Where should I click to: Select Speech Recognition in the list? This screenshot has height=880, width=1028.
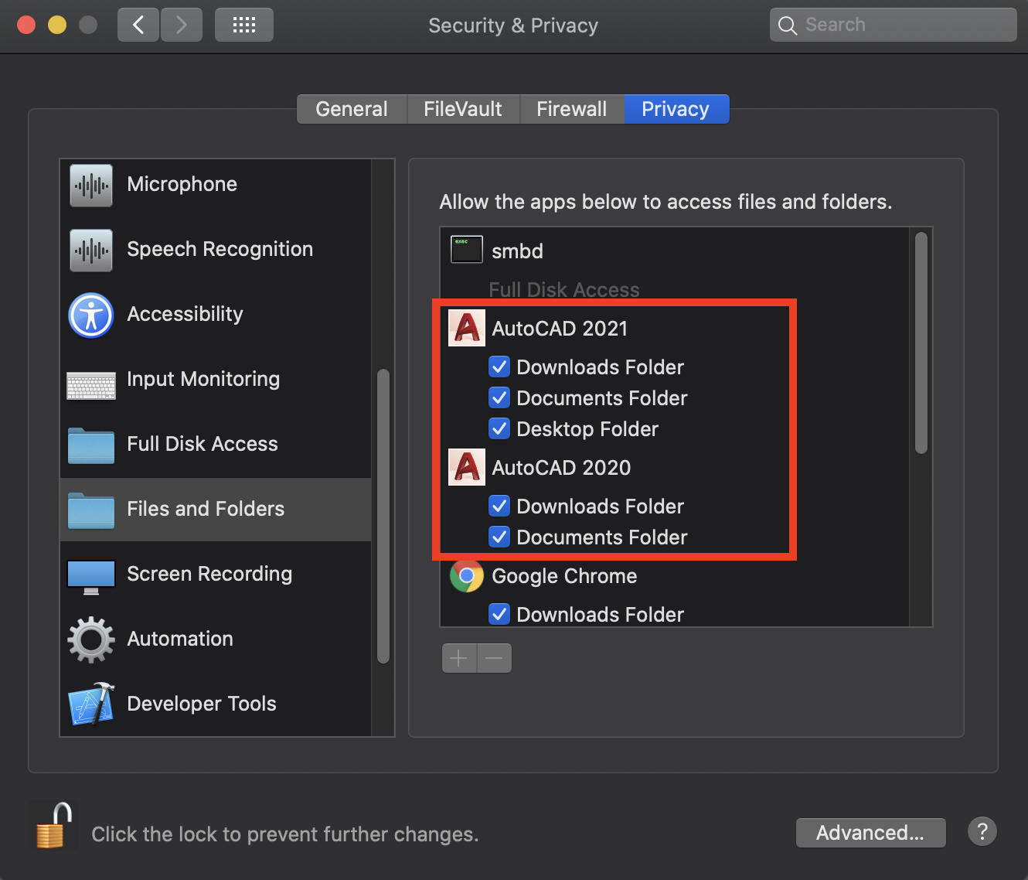click(x=216, y=249)
